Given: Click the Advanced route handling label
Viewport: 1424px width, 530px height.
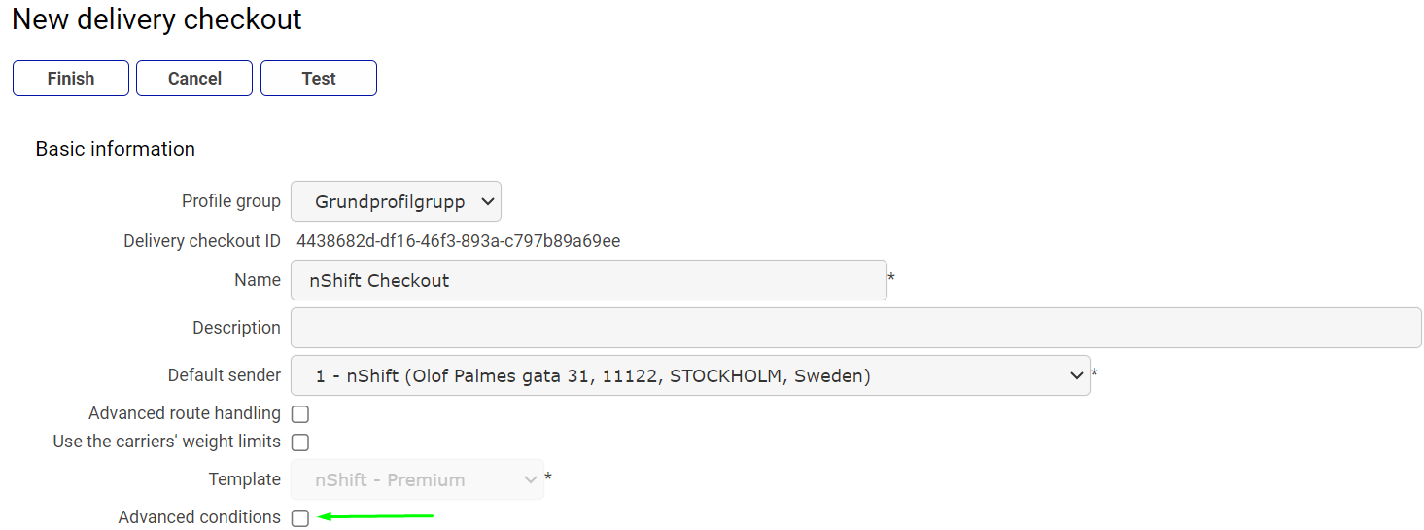Looking at the screenshot, I should pos(185,413).
